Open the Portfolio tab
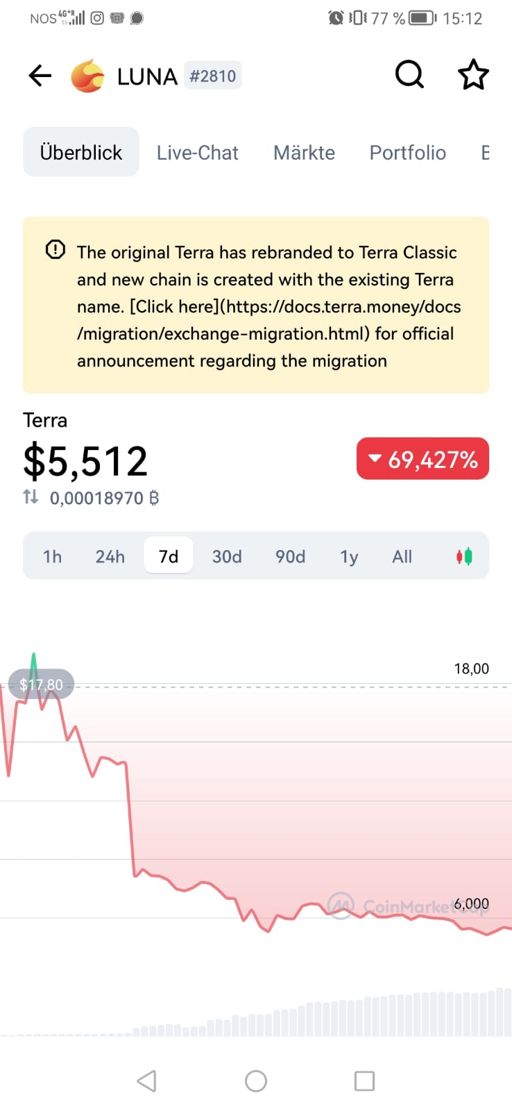 (x=408, y=152)
